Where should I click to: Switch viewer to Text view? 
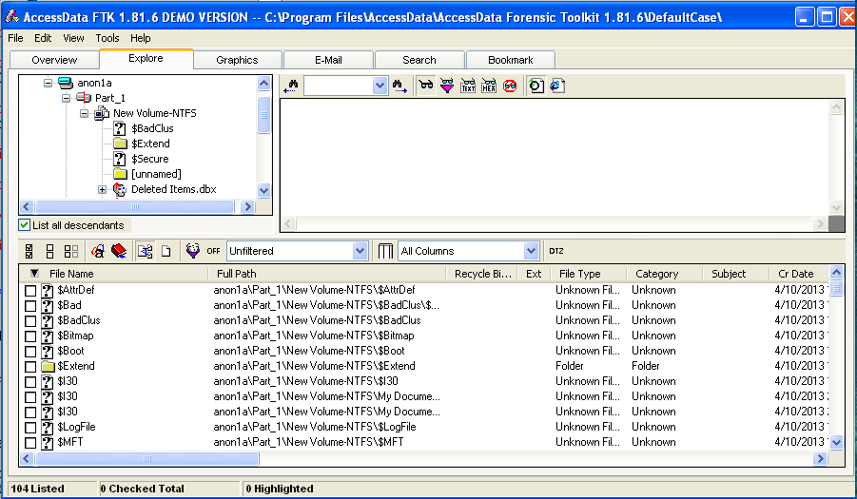(x=468, y=86)
